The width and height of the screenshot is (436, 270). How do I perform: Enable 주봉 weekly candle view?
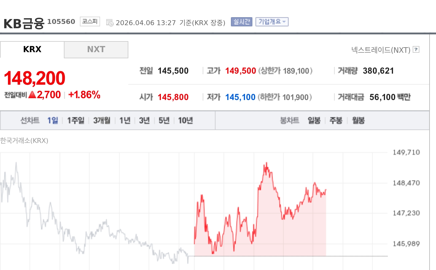[336, 120]
